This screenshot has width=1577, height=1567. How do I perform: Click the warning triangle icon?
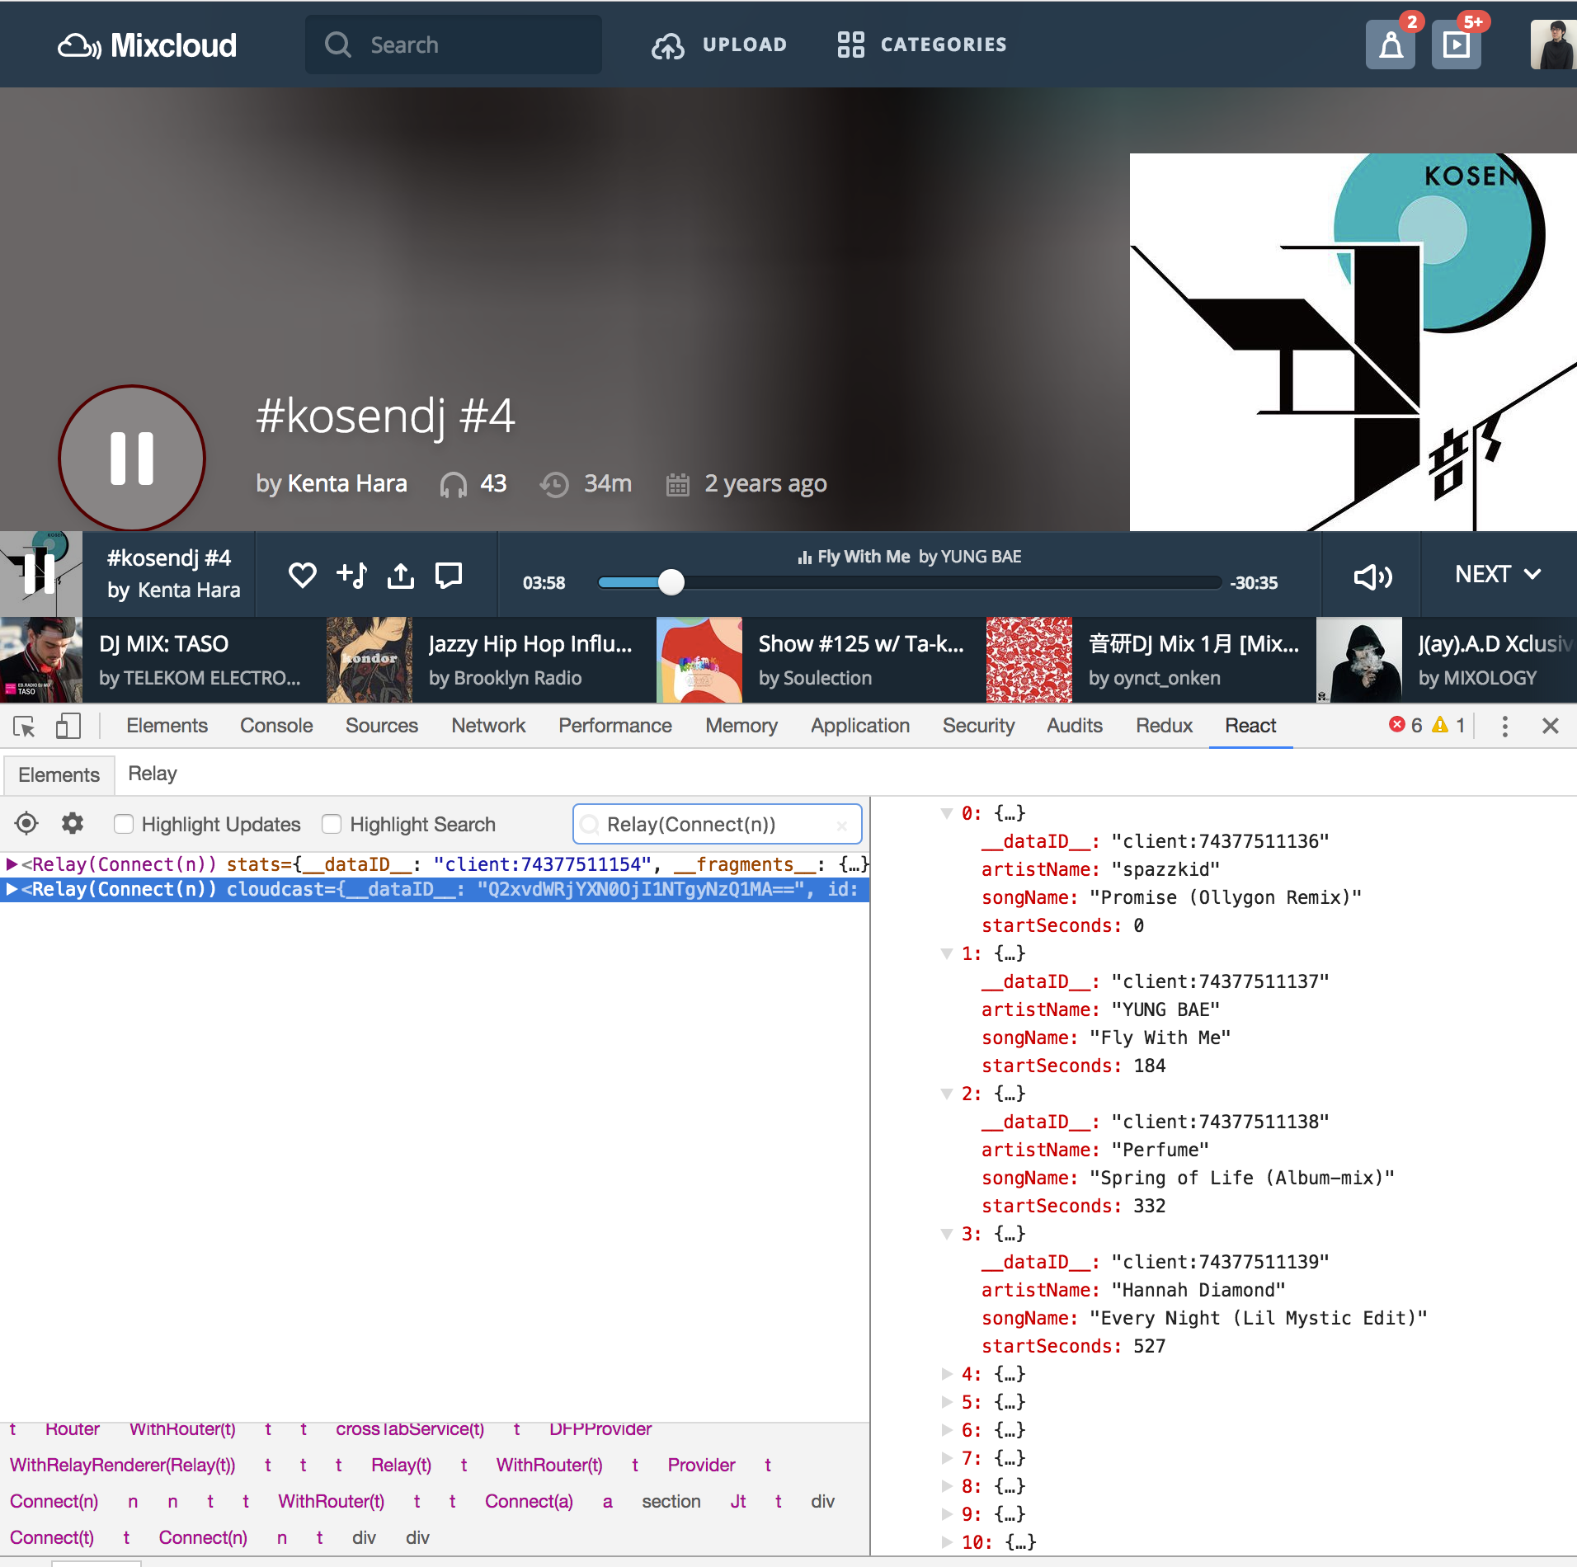[1440, 724]
